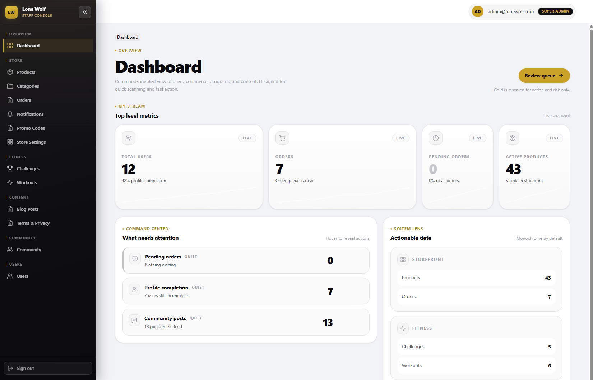Click the Sign out button
The width and height of the screenshot is (593, 380).
click(x=48, y=368)
